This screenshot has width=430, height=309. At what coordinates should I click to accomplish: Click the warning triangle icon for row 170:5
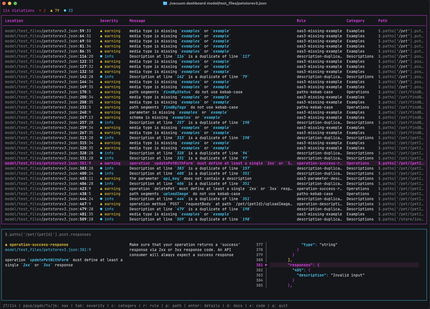(101, 92)
